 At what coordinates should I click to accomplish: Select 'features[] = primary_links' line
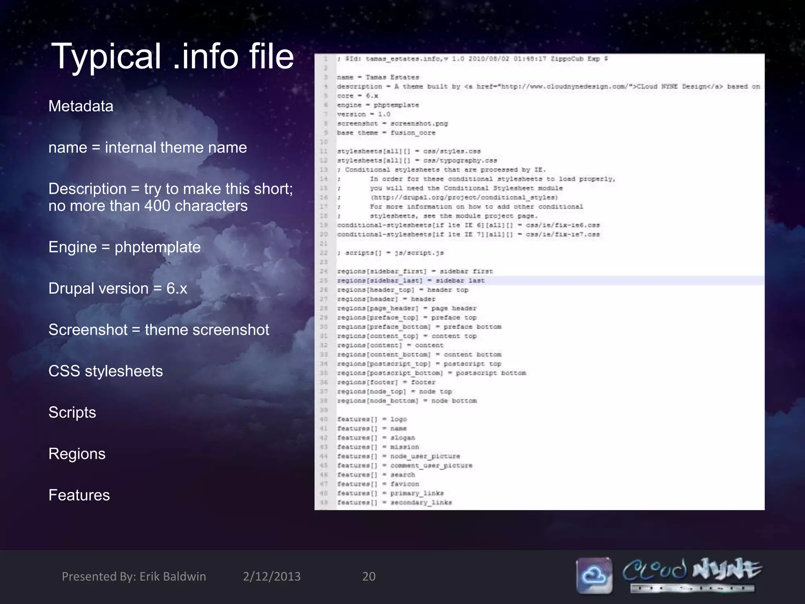point(390,493)
